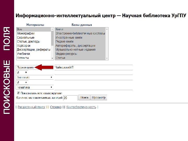Open the 'Персоналия' search field dropdown

pos(34,67)
